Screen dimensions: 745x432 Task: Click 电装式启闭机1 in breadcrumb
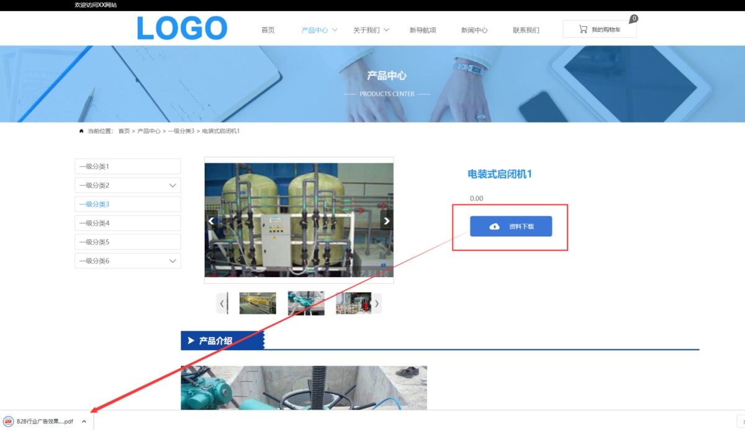click(221, 131)
